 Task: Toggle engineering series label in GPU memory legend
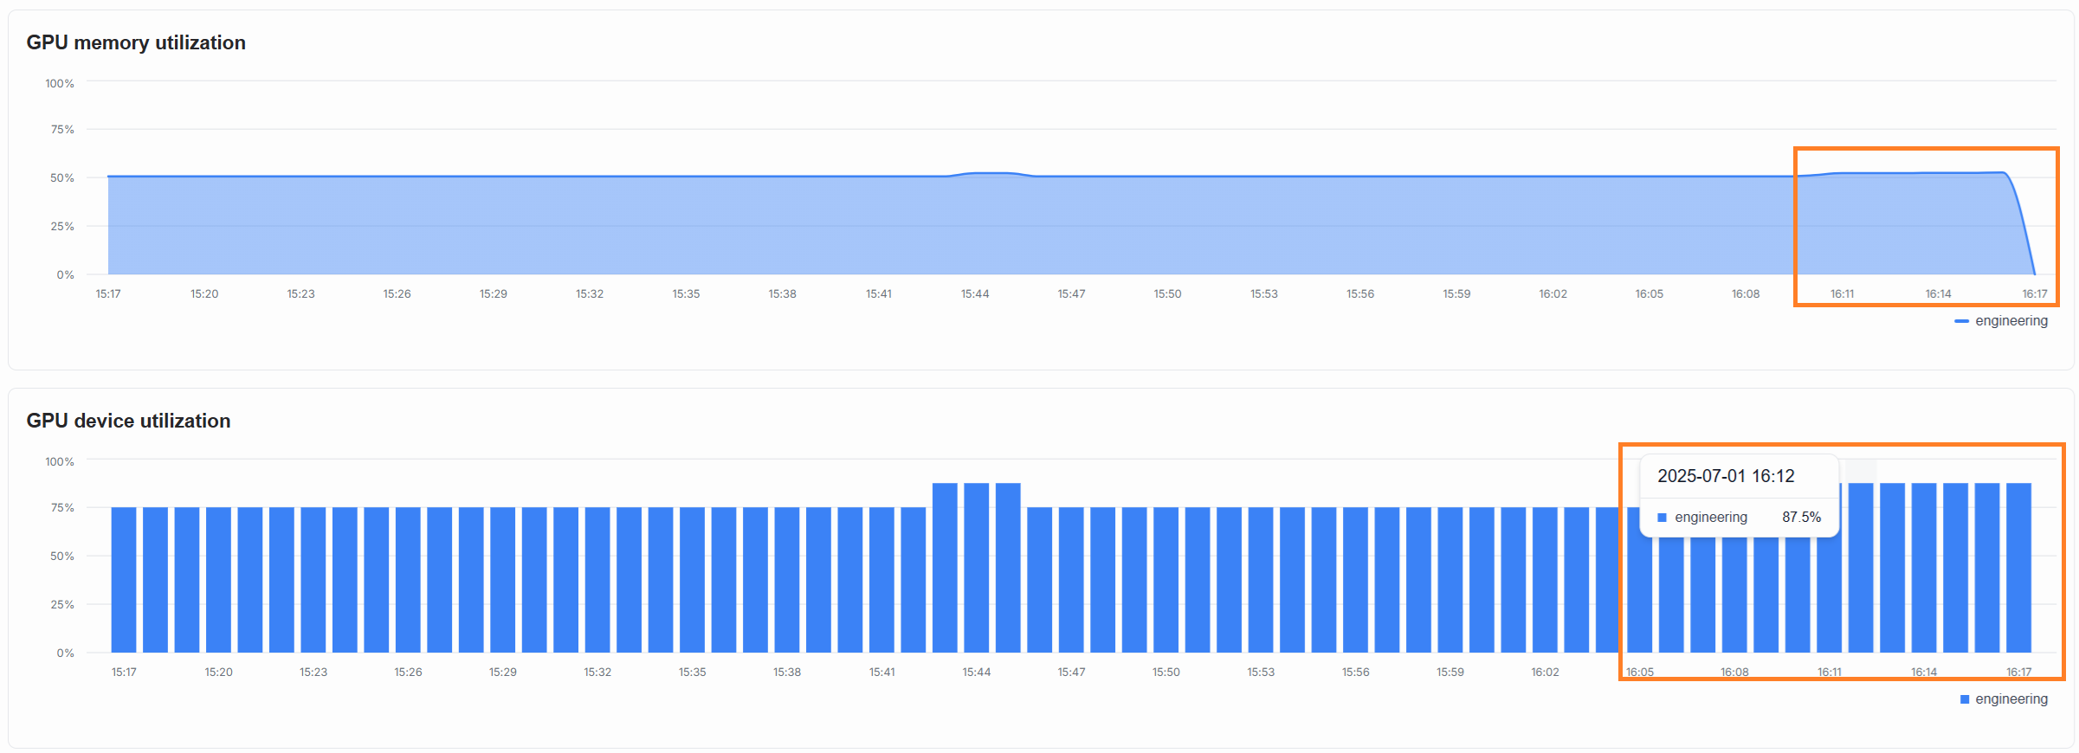click(x=2011, y=321)
